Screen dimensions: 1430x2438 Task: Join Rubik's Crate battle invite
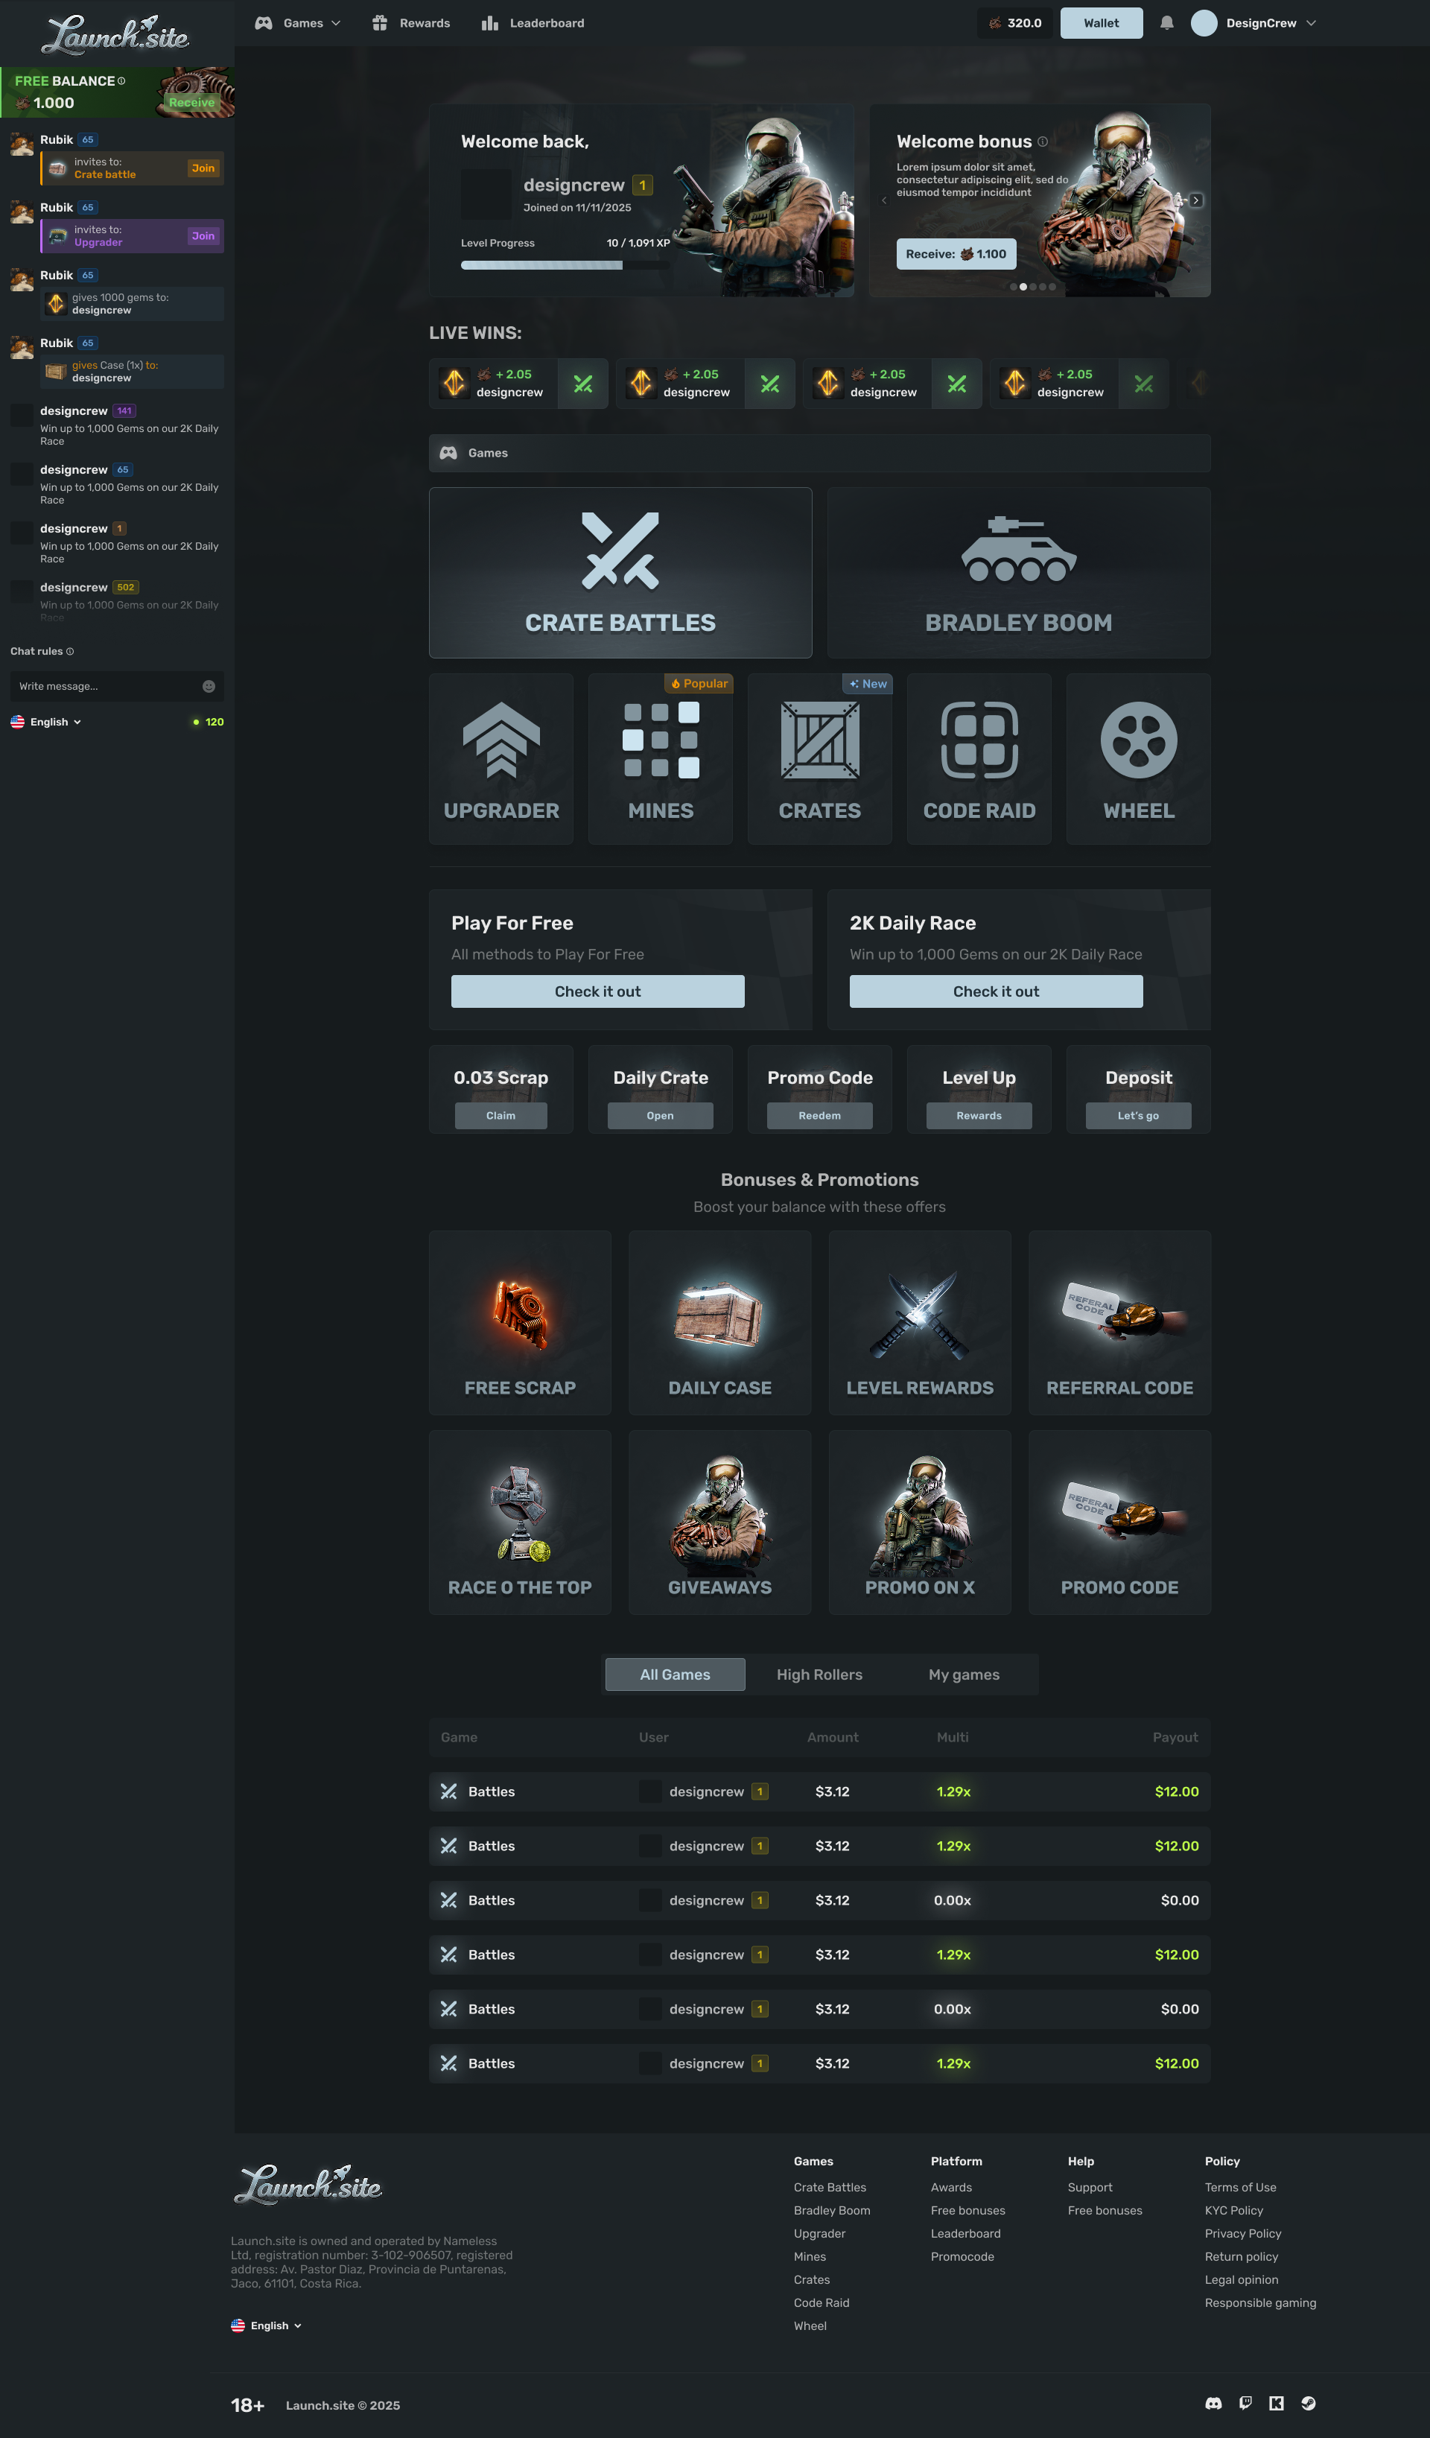click(x=203, y=168)
